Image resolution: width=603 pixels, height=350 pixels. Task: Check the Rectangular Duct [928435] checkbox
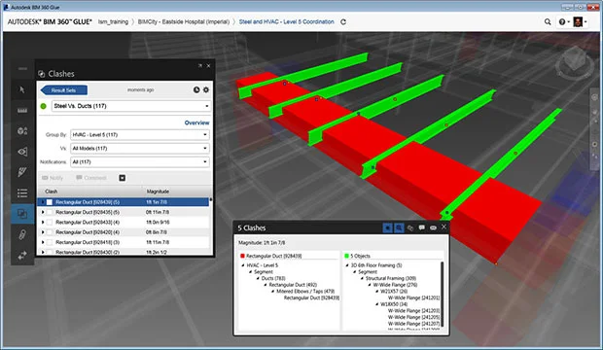coord(50,212)
